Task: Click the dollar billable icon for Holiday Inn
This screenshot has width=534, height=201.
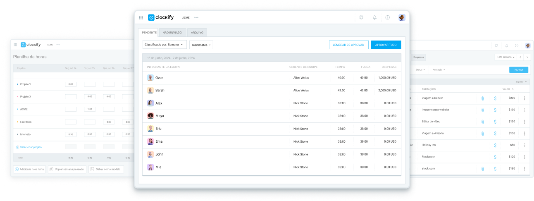Action: click(x=495, y=145)
